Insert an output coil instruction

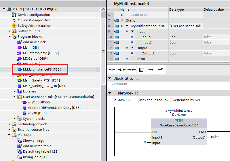[132, 70]
